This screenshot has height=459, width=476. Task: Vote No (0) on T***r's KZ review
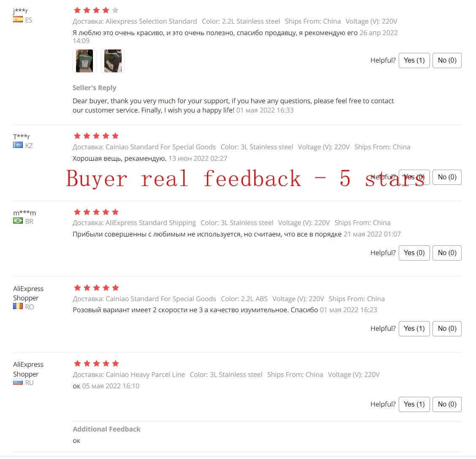coord(447,177)
